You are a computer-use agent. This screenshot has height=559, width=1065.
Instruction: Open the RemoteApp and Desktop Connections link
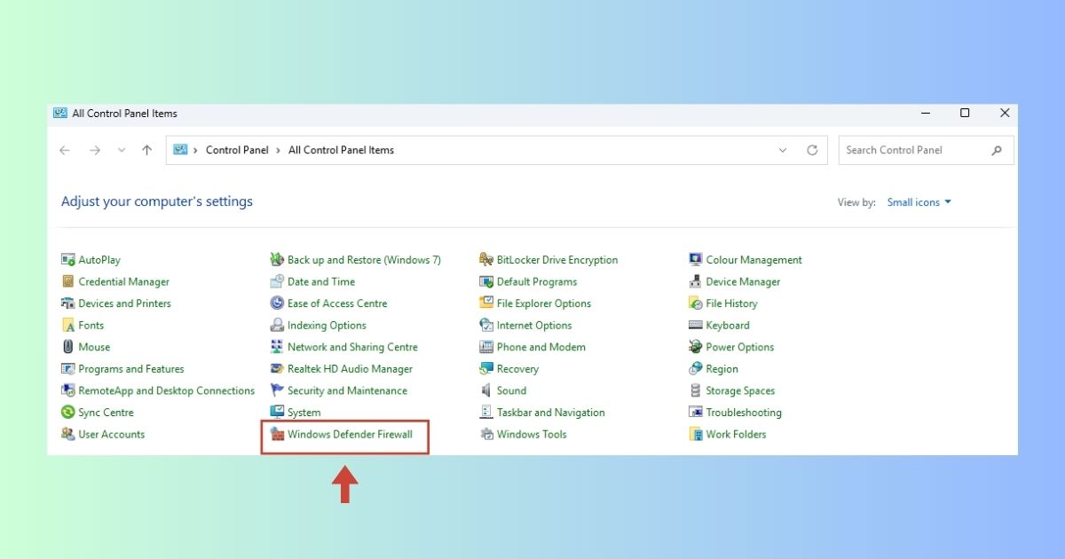(167, 390)
